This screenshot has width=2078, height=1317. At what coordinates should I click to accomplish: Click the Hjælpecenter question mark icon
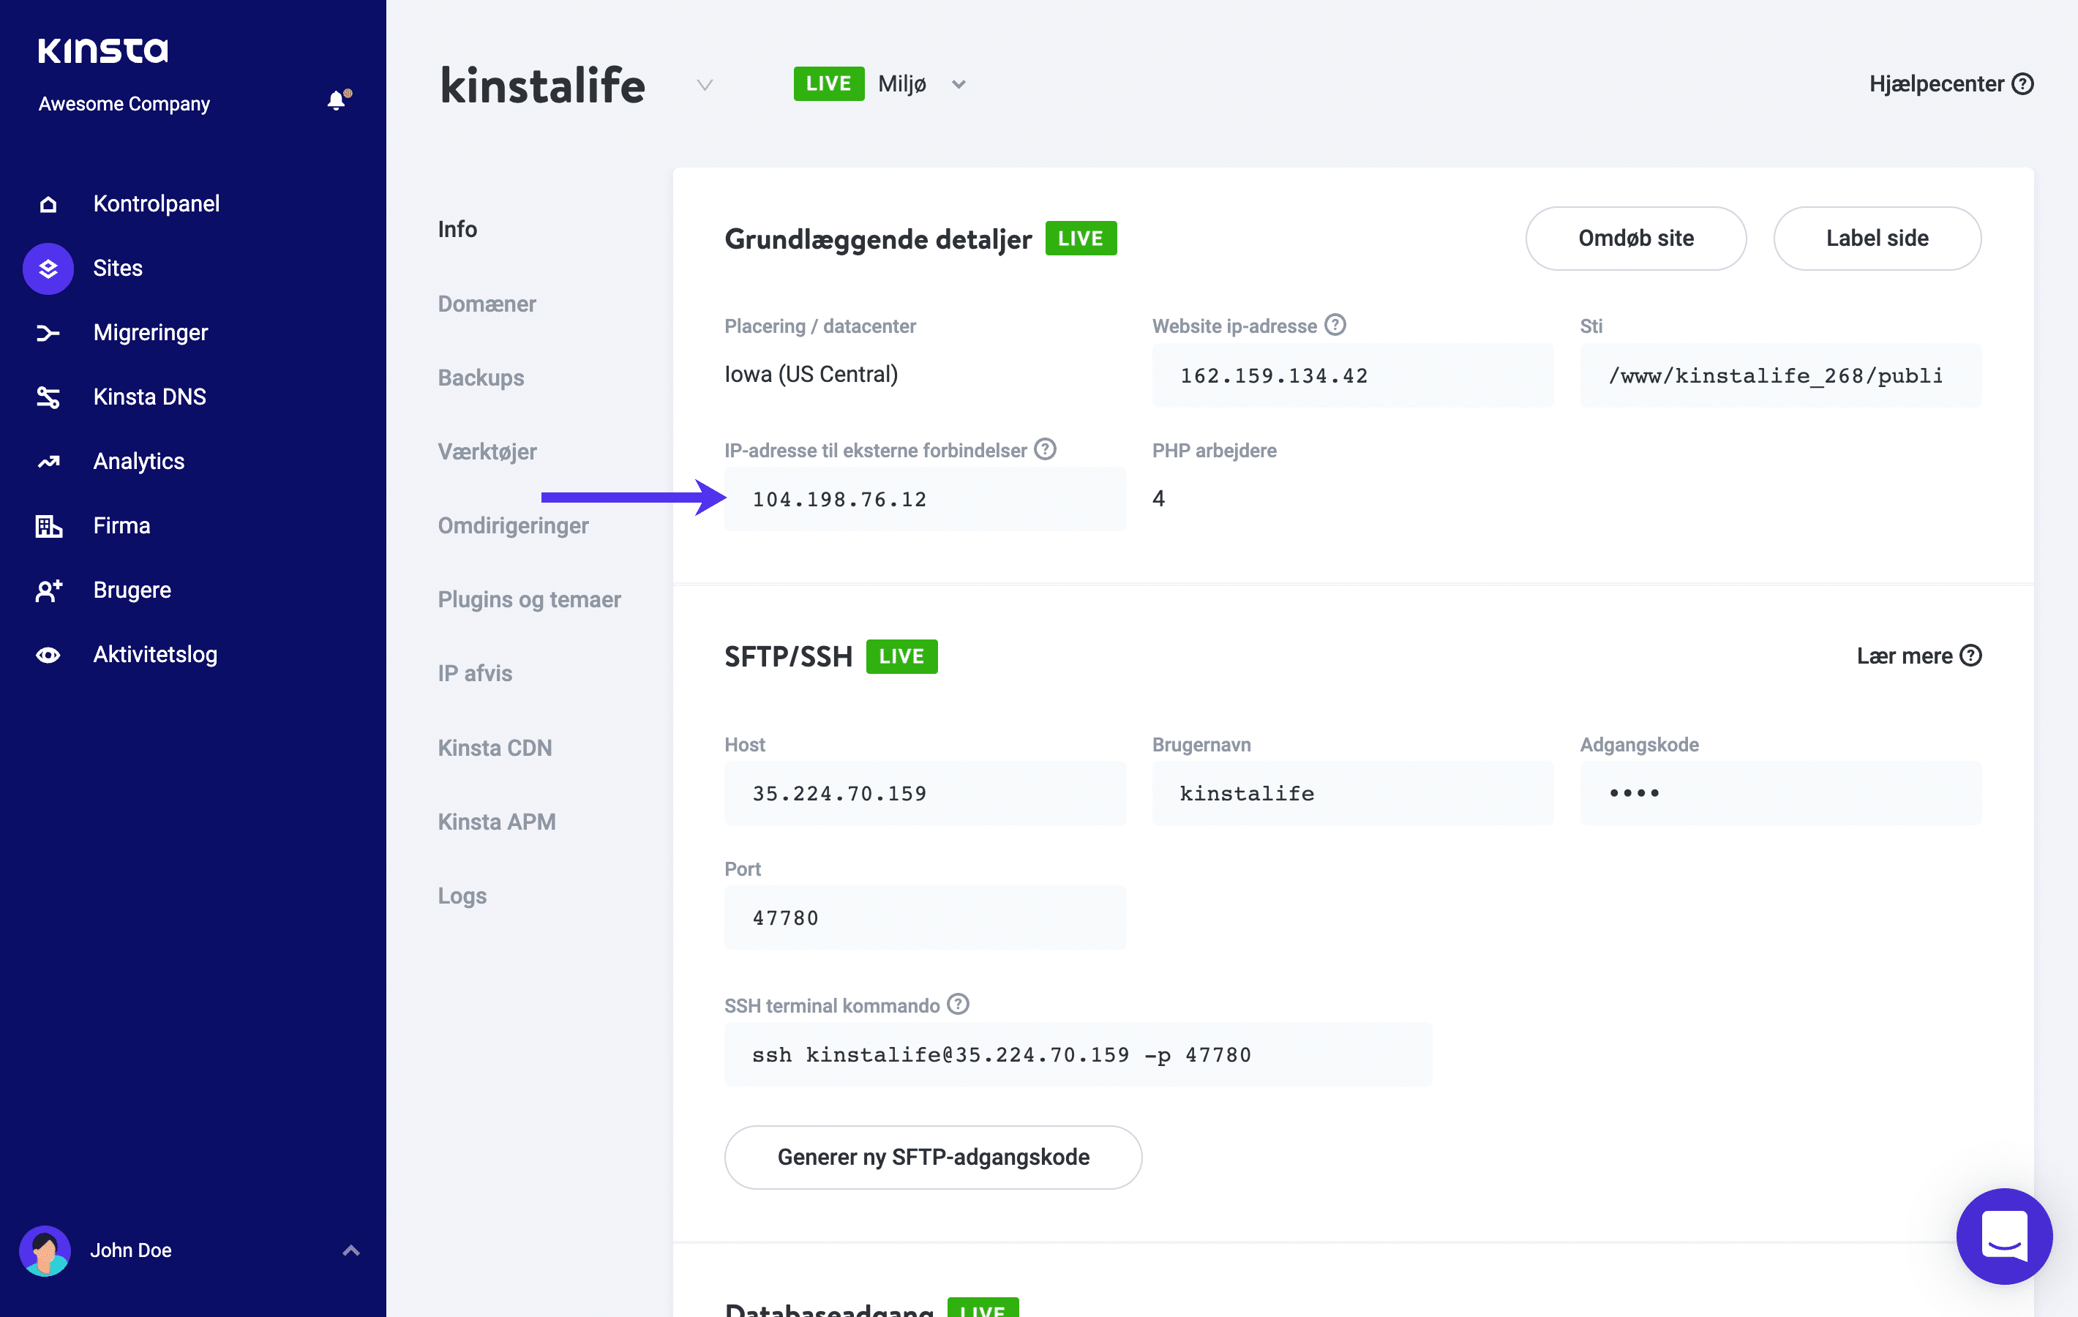(2023, 83)
